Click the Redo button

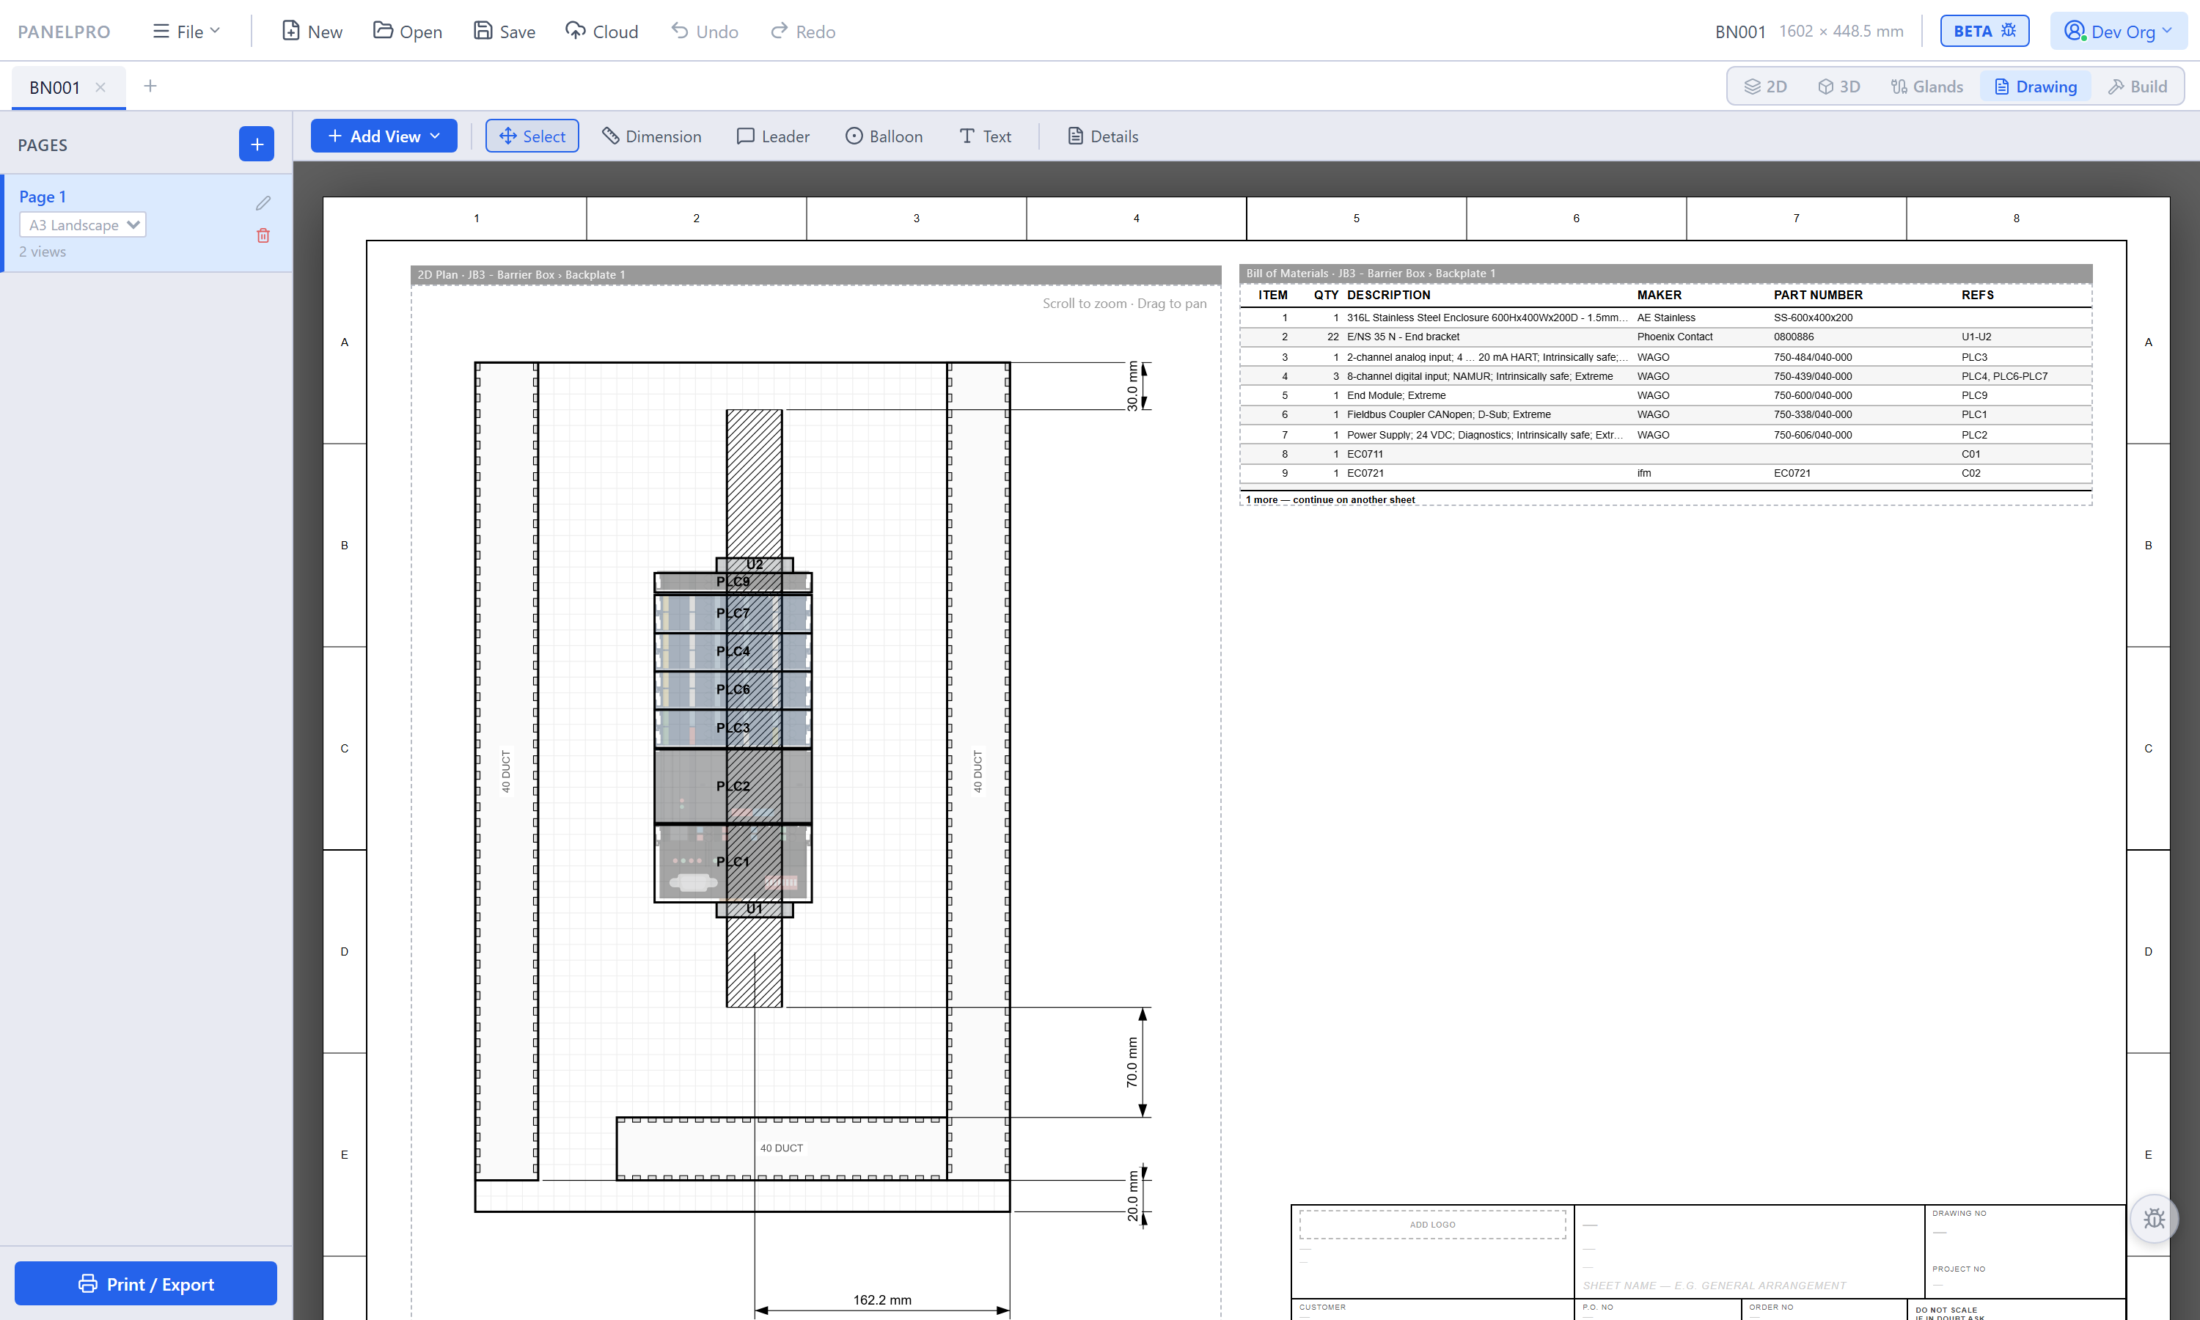point(803,31)
